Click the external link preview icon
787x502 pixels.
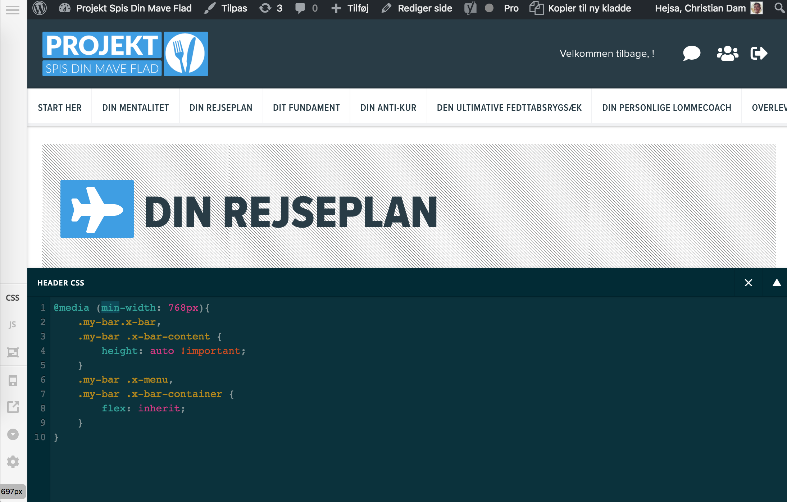[x=13, y=407]
